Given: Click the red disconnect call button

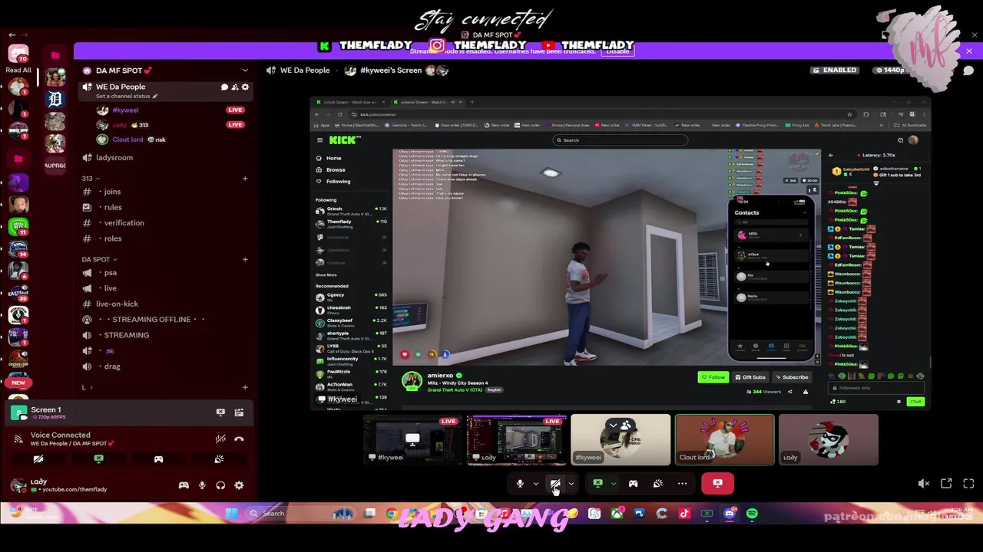Looking at the screenshot, I should point(717,484).
